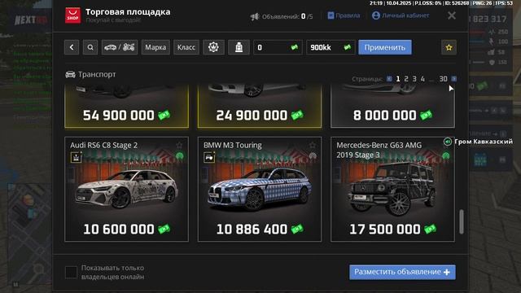Select page 1 of listings
This screenshot has width=521, height=293.
[x=398, y=79]
